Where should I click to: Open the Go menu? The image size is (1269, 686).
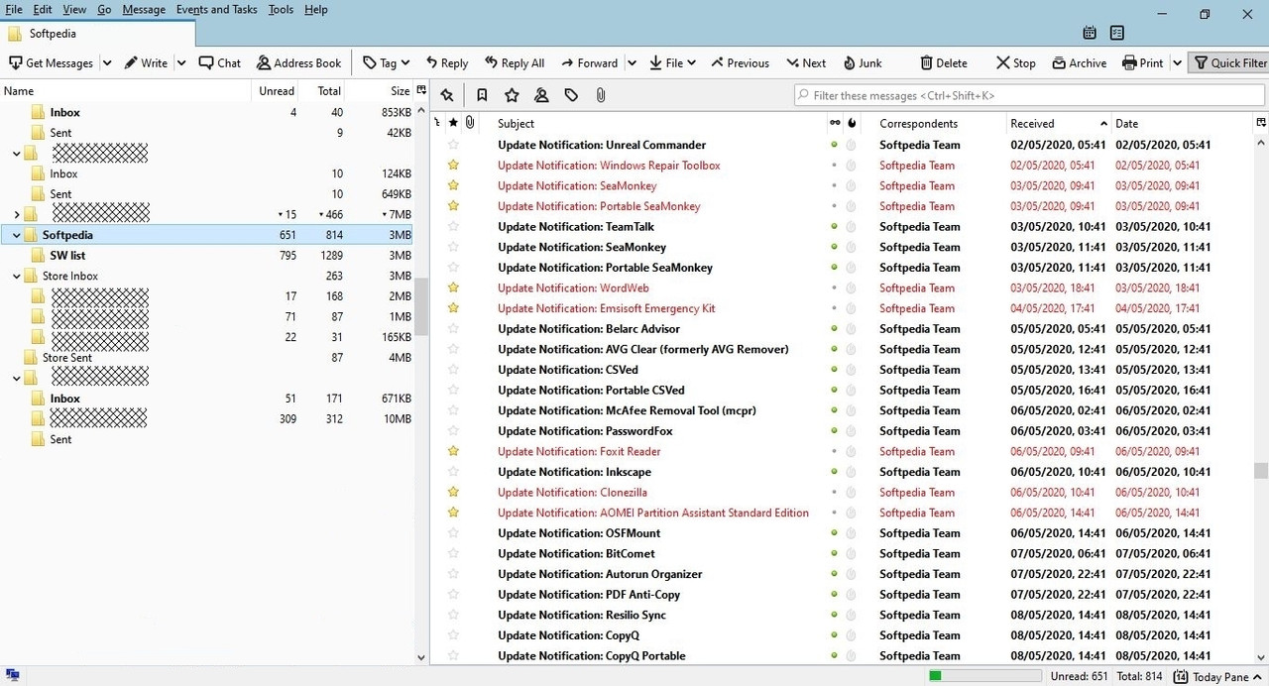tap(104, 9)
